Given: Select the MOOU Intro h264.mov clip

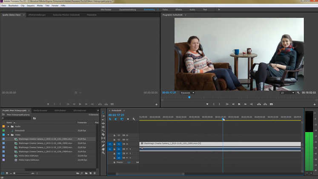Looking at the screenshot, I should click(28, 156).
